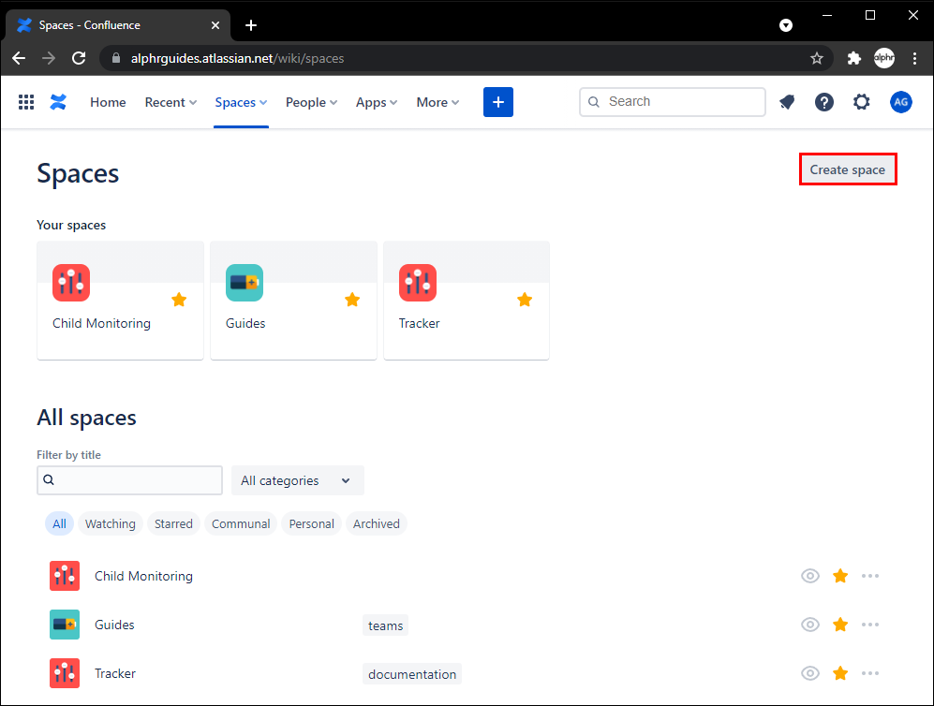Toggle the watch eye for the Child Monitoring row
This screenshot has width=934, height=706.
pos(810,576)
